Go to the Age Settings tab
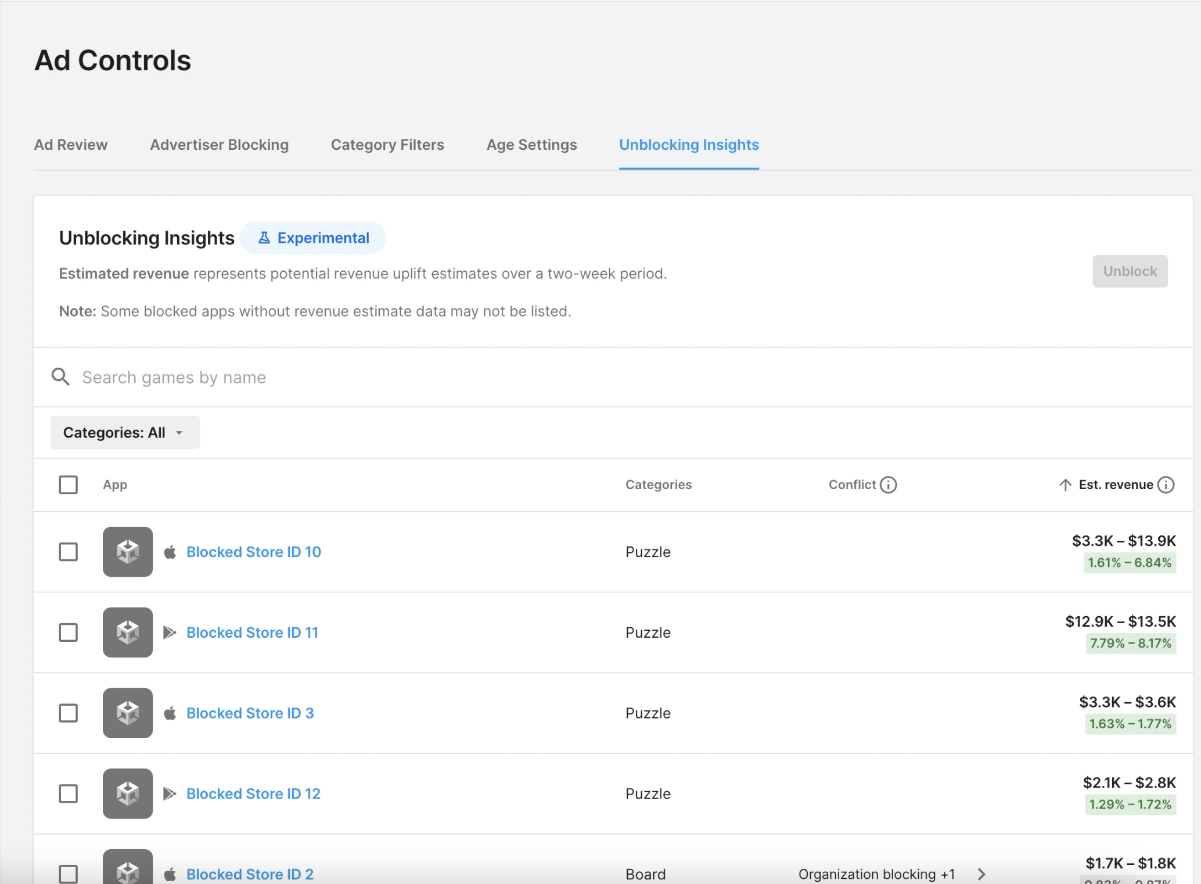The width and height of the screenshot is (1201, 884). 531,145
